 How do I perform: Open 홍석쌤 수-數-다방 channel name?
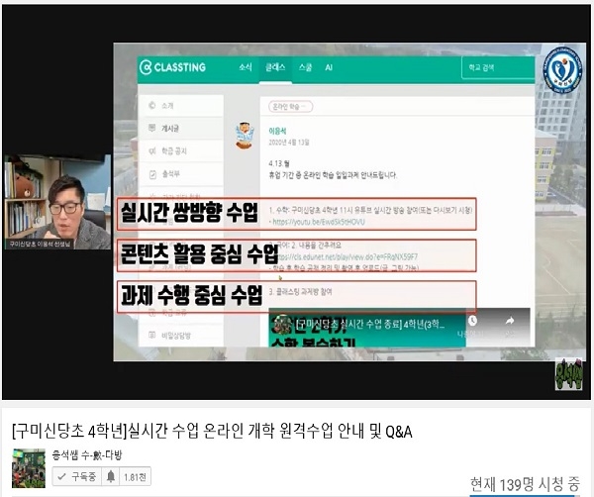pos(86,455)
